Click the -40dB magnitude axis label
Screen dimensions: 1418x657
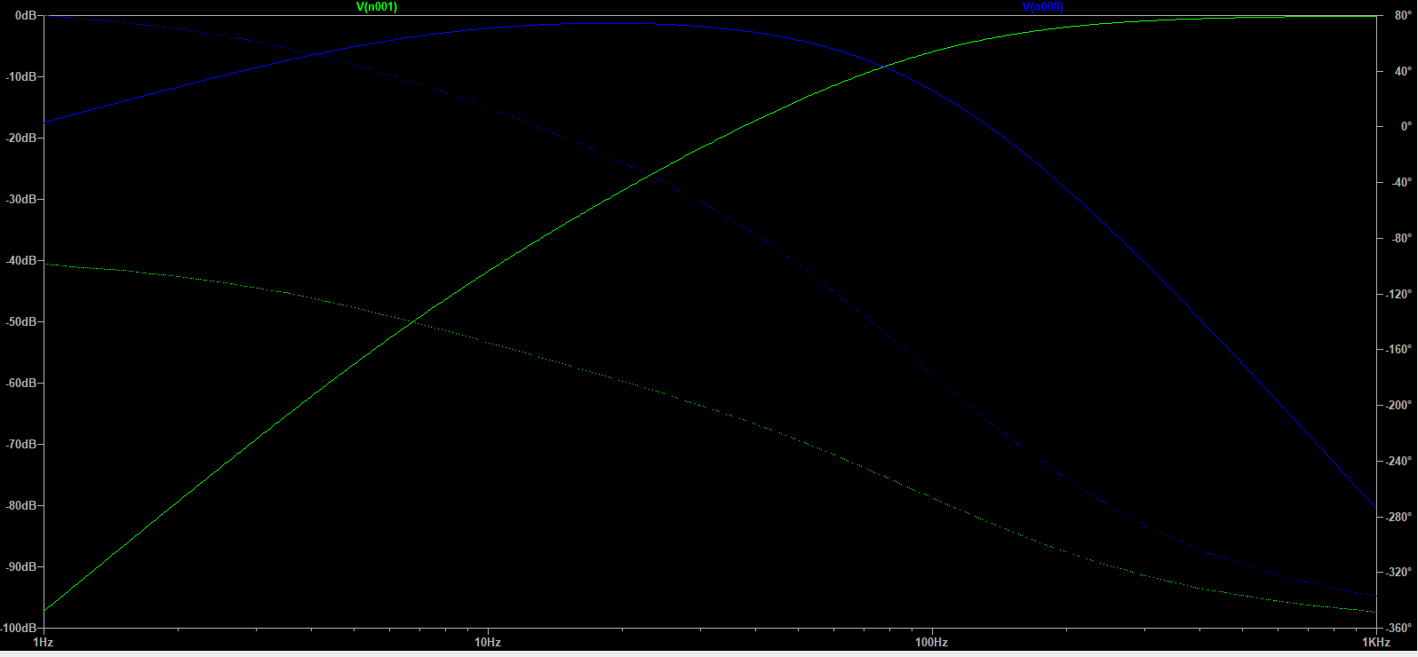click(22, 261)
